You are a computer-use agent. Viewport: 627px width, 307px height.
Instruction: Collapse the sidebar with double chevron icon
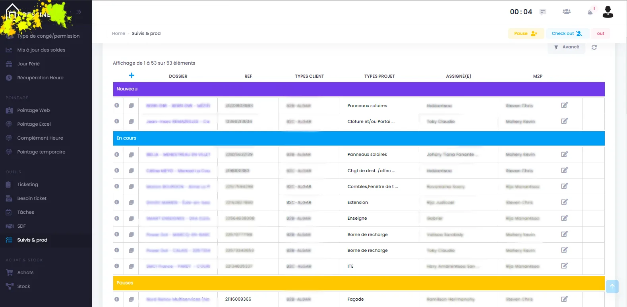(79, 12)
